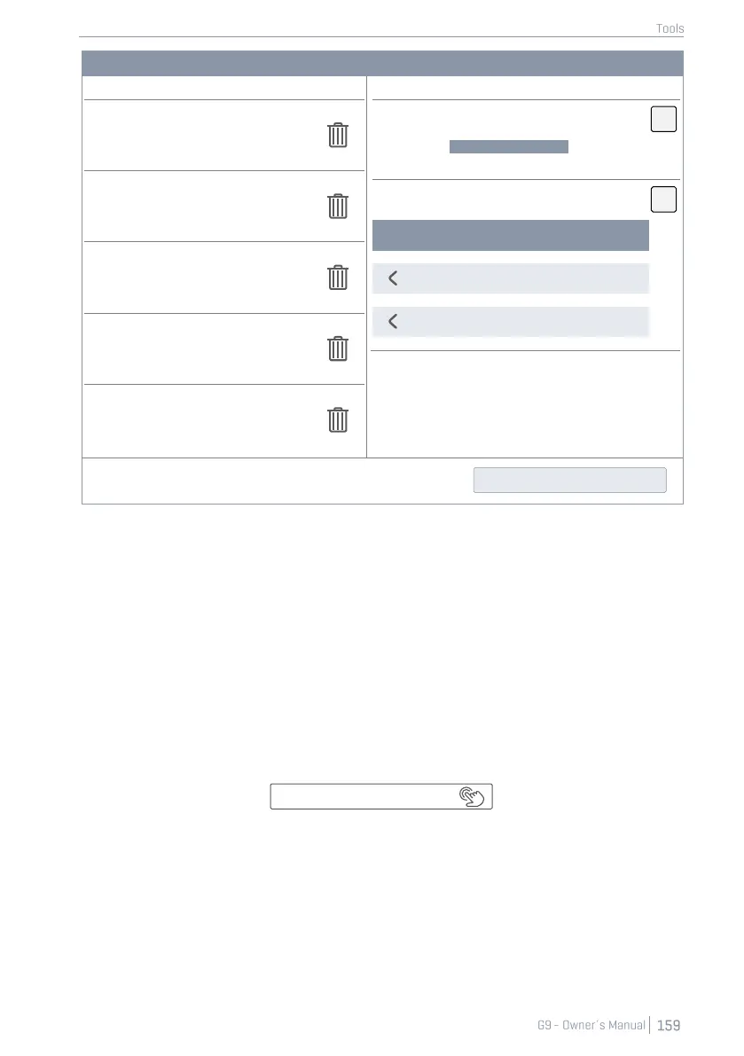This screenshot has width=744, height=1056.
Task: Expand the upper left-pointing chevron row
Action: 511,278
